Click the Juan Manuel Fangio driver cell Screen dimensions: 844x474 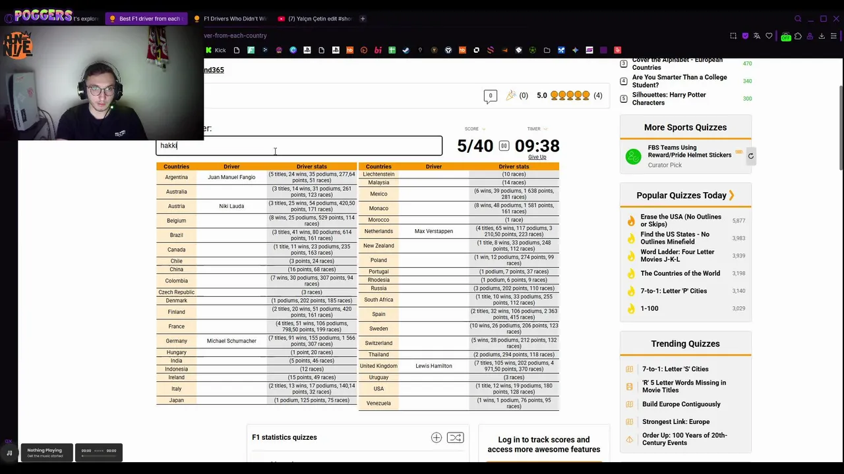[x=231, y=177]
